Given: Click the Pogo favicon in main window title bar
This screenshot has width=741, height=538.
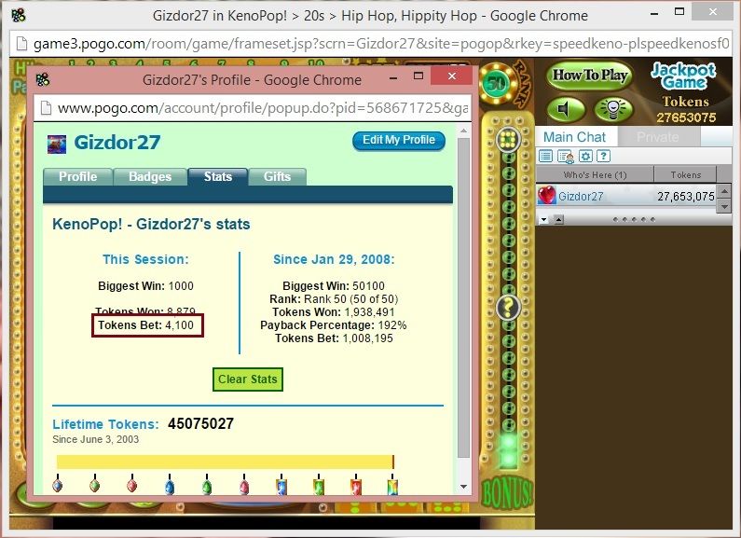Looking at the screenshot, I should click(x=19, y=16).
